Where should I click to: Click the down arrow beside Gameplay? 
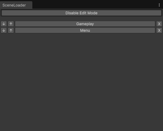click(x=4, y=24)
